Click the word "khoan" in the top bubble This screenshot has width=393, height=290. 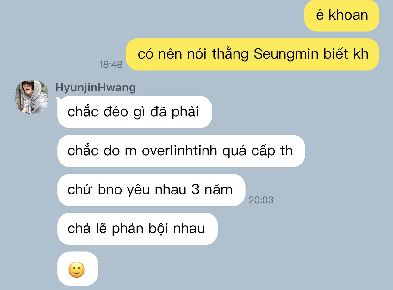tap(348, 15)
